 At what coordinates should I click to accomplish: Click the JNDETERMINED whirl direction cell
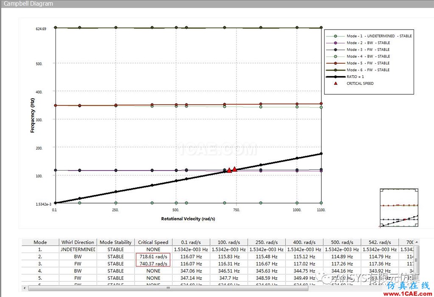click(78, 249)
